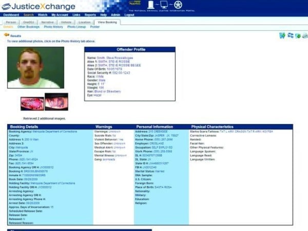Open the second tattoo thumbnail image
308x231 pixels.
pos(56,102)
